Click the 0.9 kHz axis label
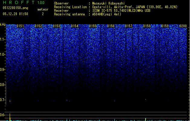 [x=3, y=70]
